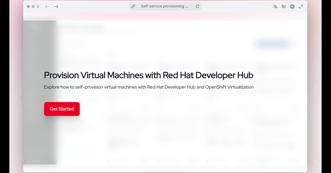This screenshot has height=173, width=331.
Task: Click the third gray window dot (zoom)
Action: pyautogui.click(x=38, y=7)
